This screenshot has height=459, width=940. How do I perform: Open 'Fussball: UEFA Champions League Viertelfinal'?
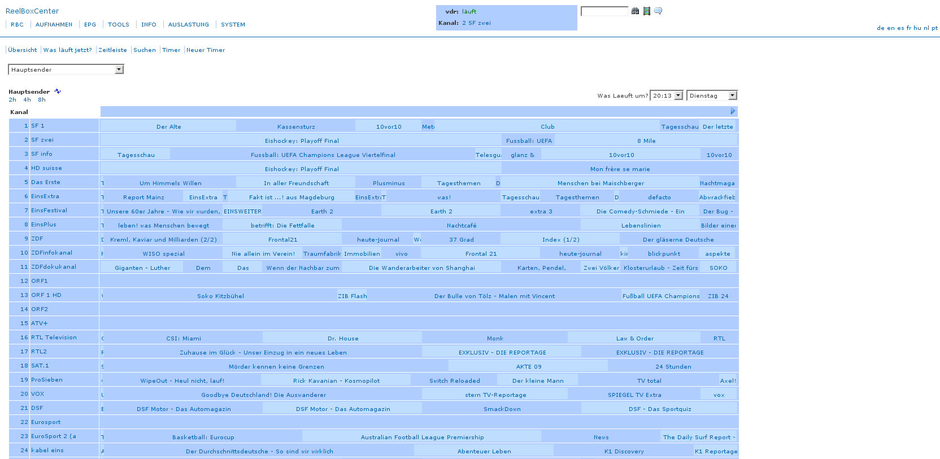(x=323, y=155)
